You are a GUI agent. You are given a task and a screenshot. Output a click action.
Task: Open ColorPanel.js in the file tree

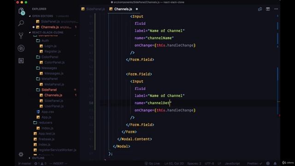coord(54,62)
